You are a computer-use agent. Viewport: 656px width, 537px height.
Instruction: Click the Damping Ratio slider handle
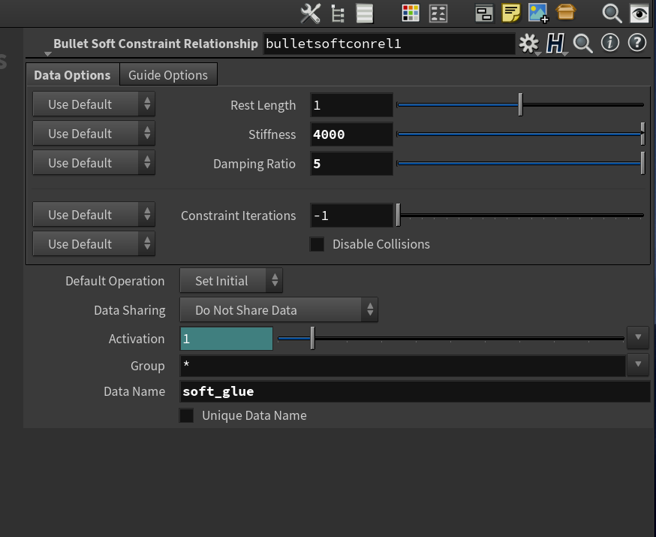click(642, 163)
